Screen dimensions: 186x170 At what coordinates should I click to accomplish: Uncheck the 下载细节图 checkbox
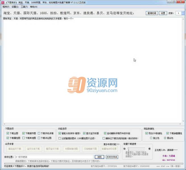point(24,133)
